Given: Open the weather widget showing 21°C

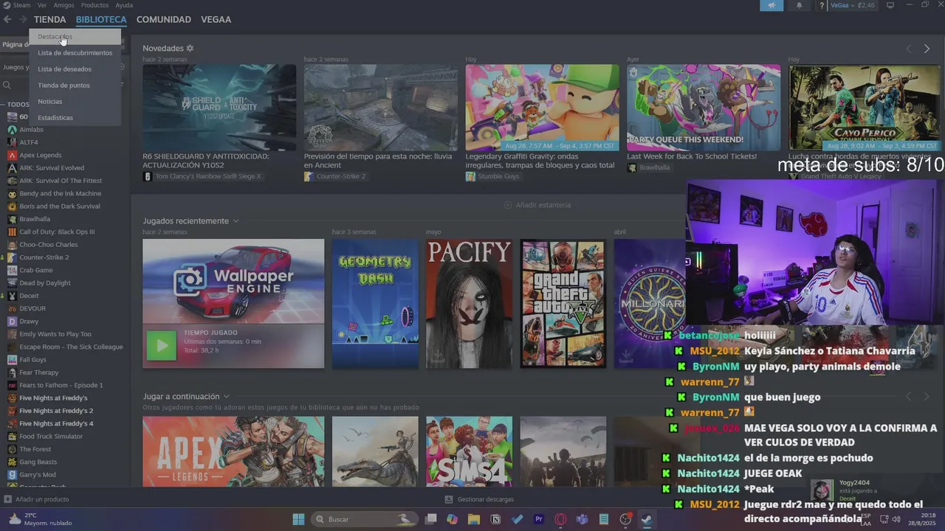Looking at the screenshot, I should coord(41,519).
